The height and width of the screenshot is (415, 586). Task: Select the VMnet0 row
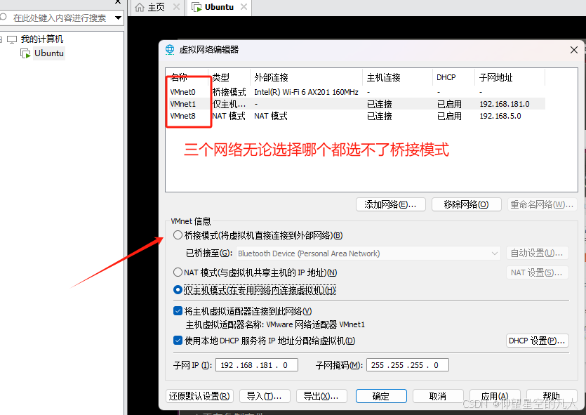[x=355, y=92]
